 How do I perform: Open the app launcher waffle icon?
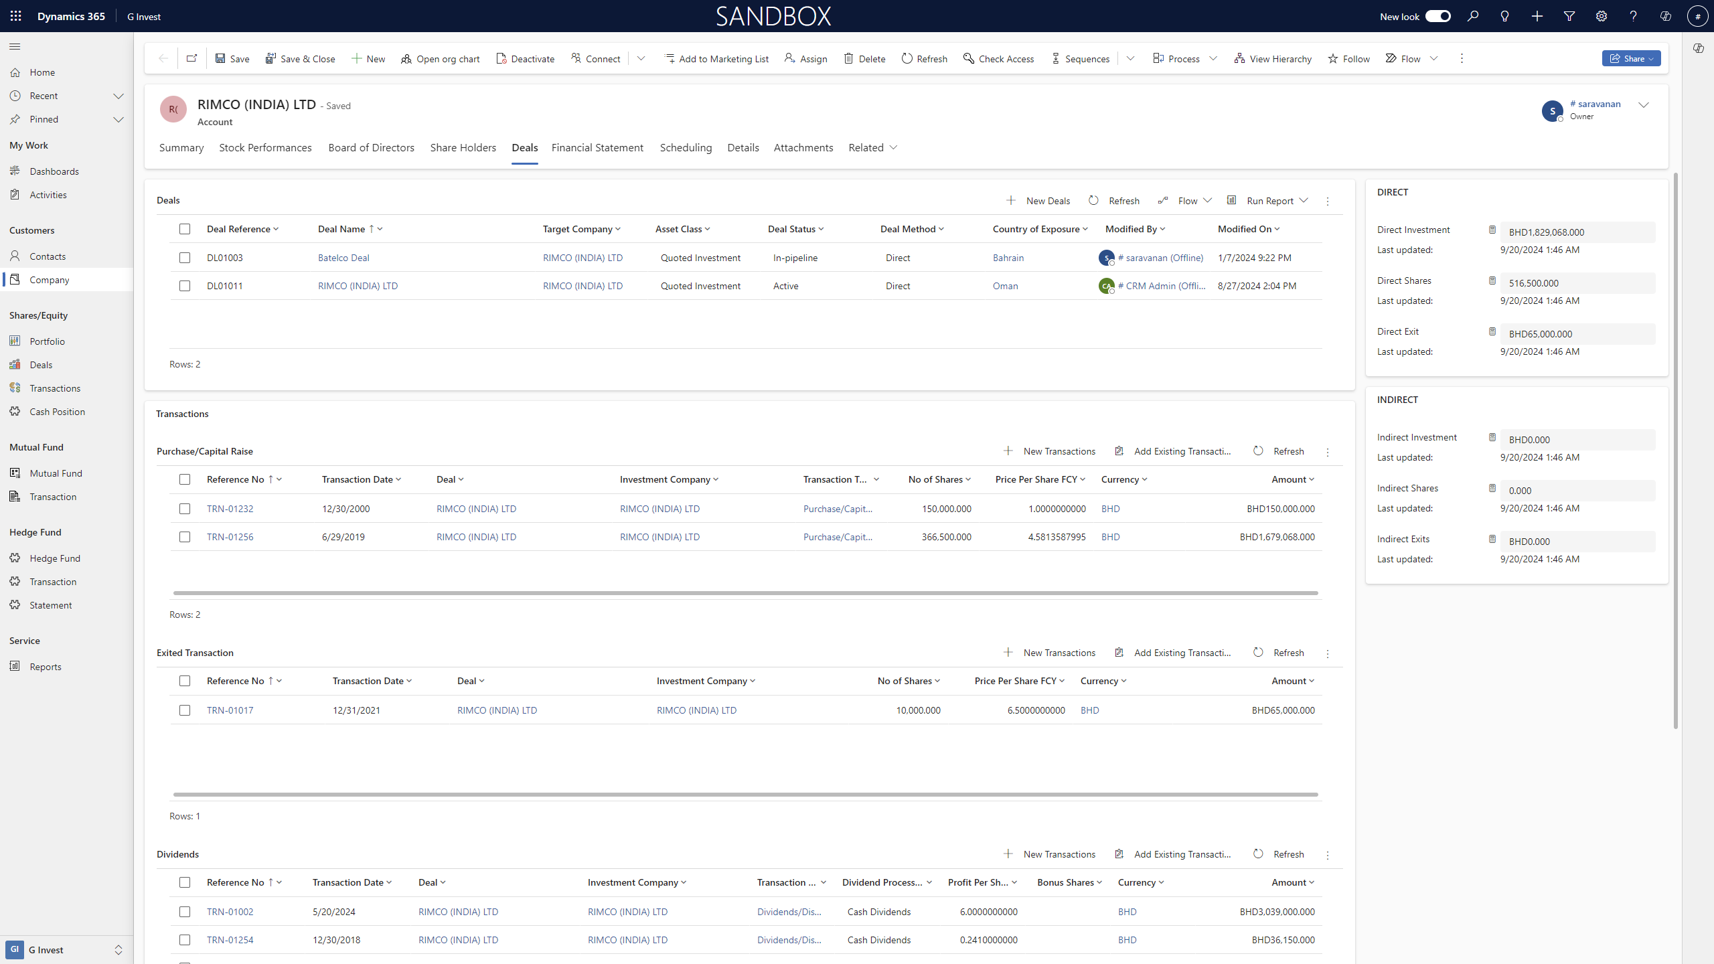click(x=16, y=16)
